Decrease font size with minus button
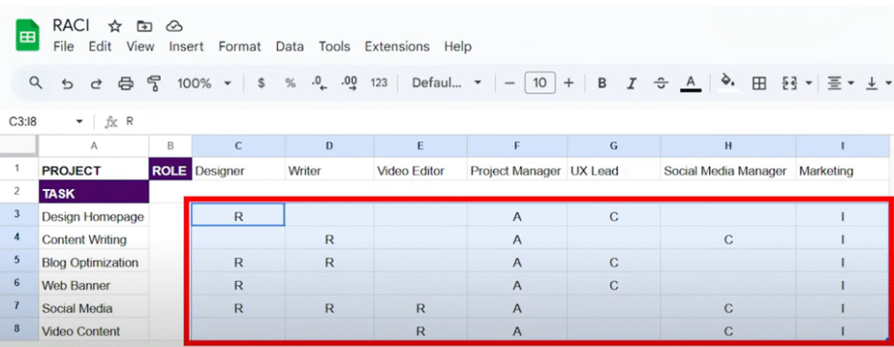 510,83
